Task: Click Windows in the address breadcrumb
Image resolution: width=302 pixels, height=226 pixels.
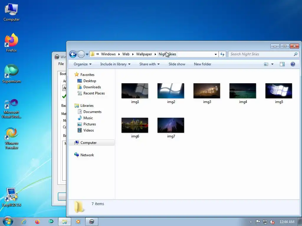Action: (108, 54)
